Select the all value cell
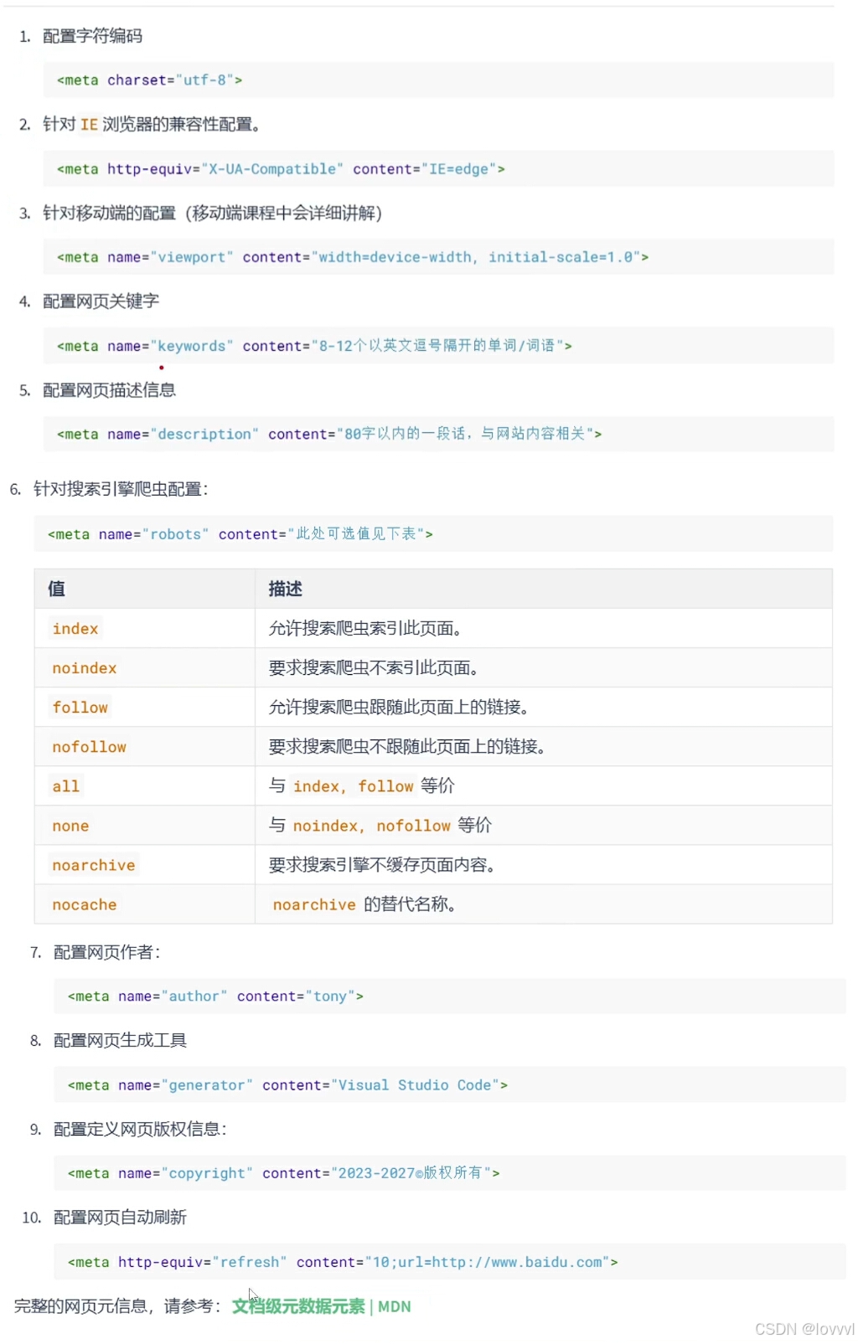858x1344 pixels. click(145, 785)
